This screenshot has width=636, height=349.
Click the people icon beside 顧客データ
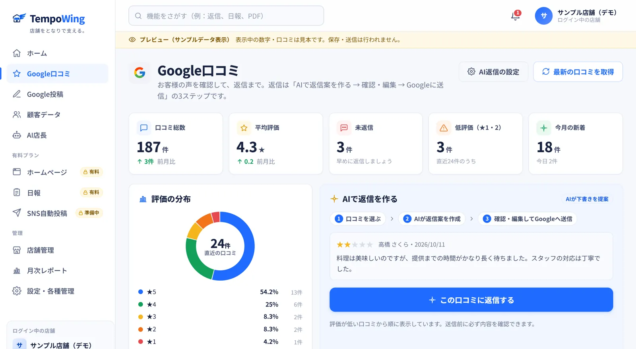click(17, 114)
